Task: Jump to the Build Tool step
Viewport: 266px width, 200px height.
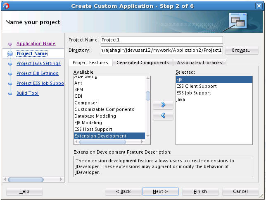Action: (x=28, y=93)
